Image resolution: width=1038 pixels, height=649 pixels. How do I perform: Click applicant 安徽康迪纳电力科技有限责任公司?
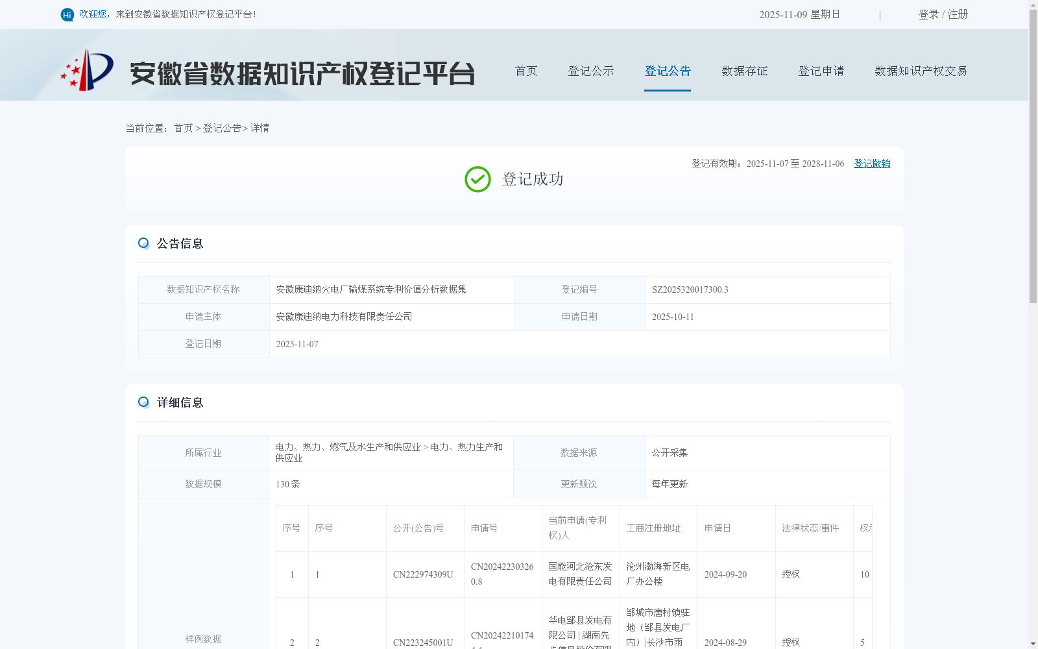pyautogui.click(x=344, y=317)
